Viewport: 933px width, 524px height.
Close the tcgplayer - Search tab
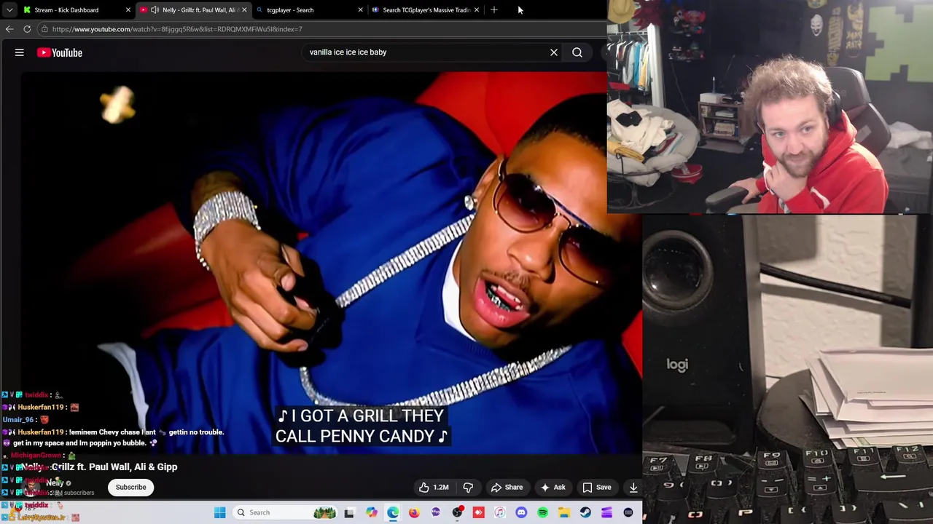(360, 10)
